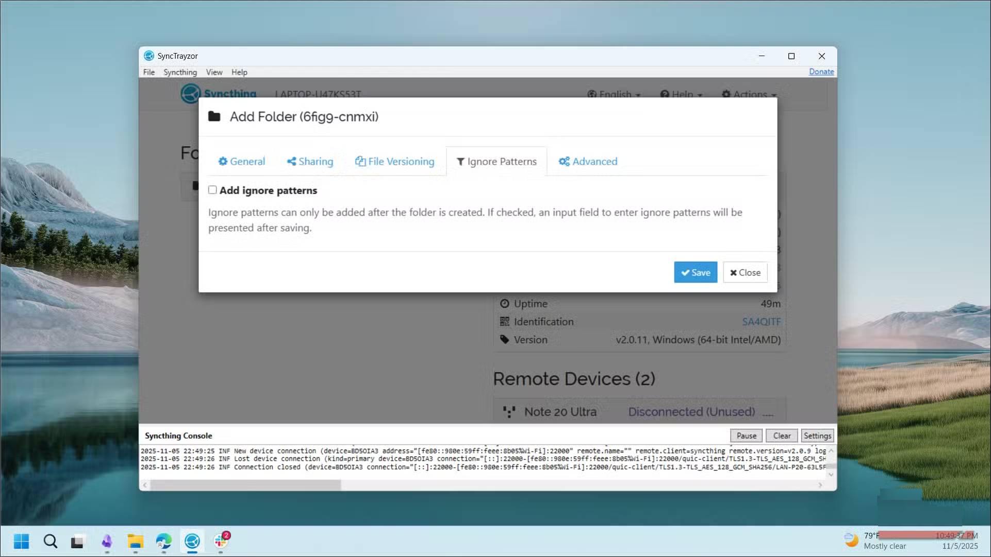
Task: Open File Explorer from the taskbar
Action: (135, 541)
